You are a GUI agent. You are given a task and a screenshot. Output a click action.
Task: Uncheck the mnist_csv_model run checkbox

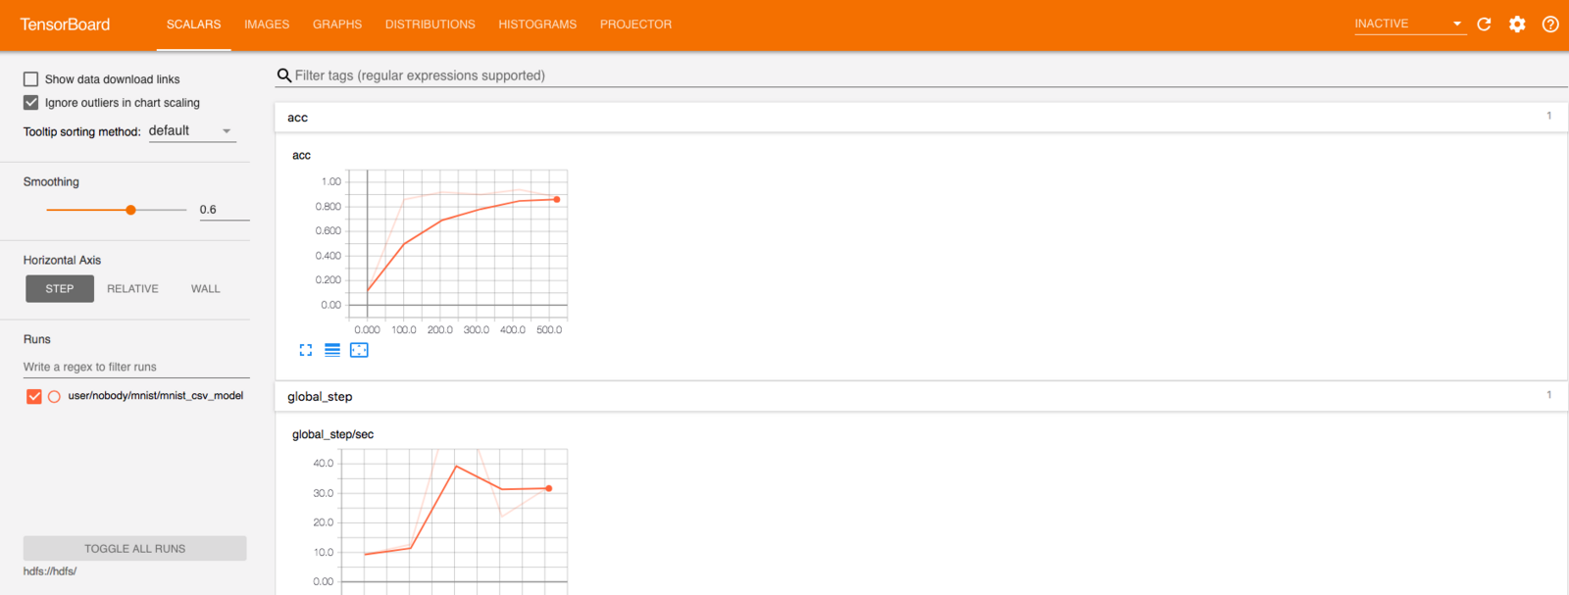(x=34, y=396)
